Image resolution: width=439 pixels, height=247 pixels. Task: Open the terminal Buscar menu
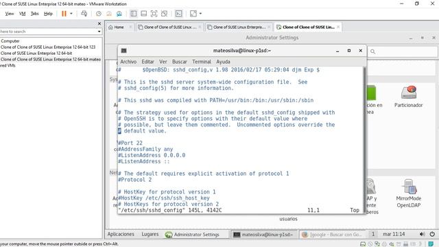pyautogui.click(x=180, y=62)
